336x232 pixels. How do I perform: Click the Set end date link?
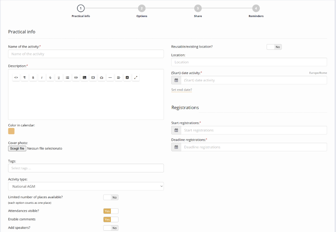coord(181,90)
